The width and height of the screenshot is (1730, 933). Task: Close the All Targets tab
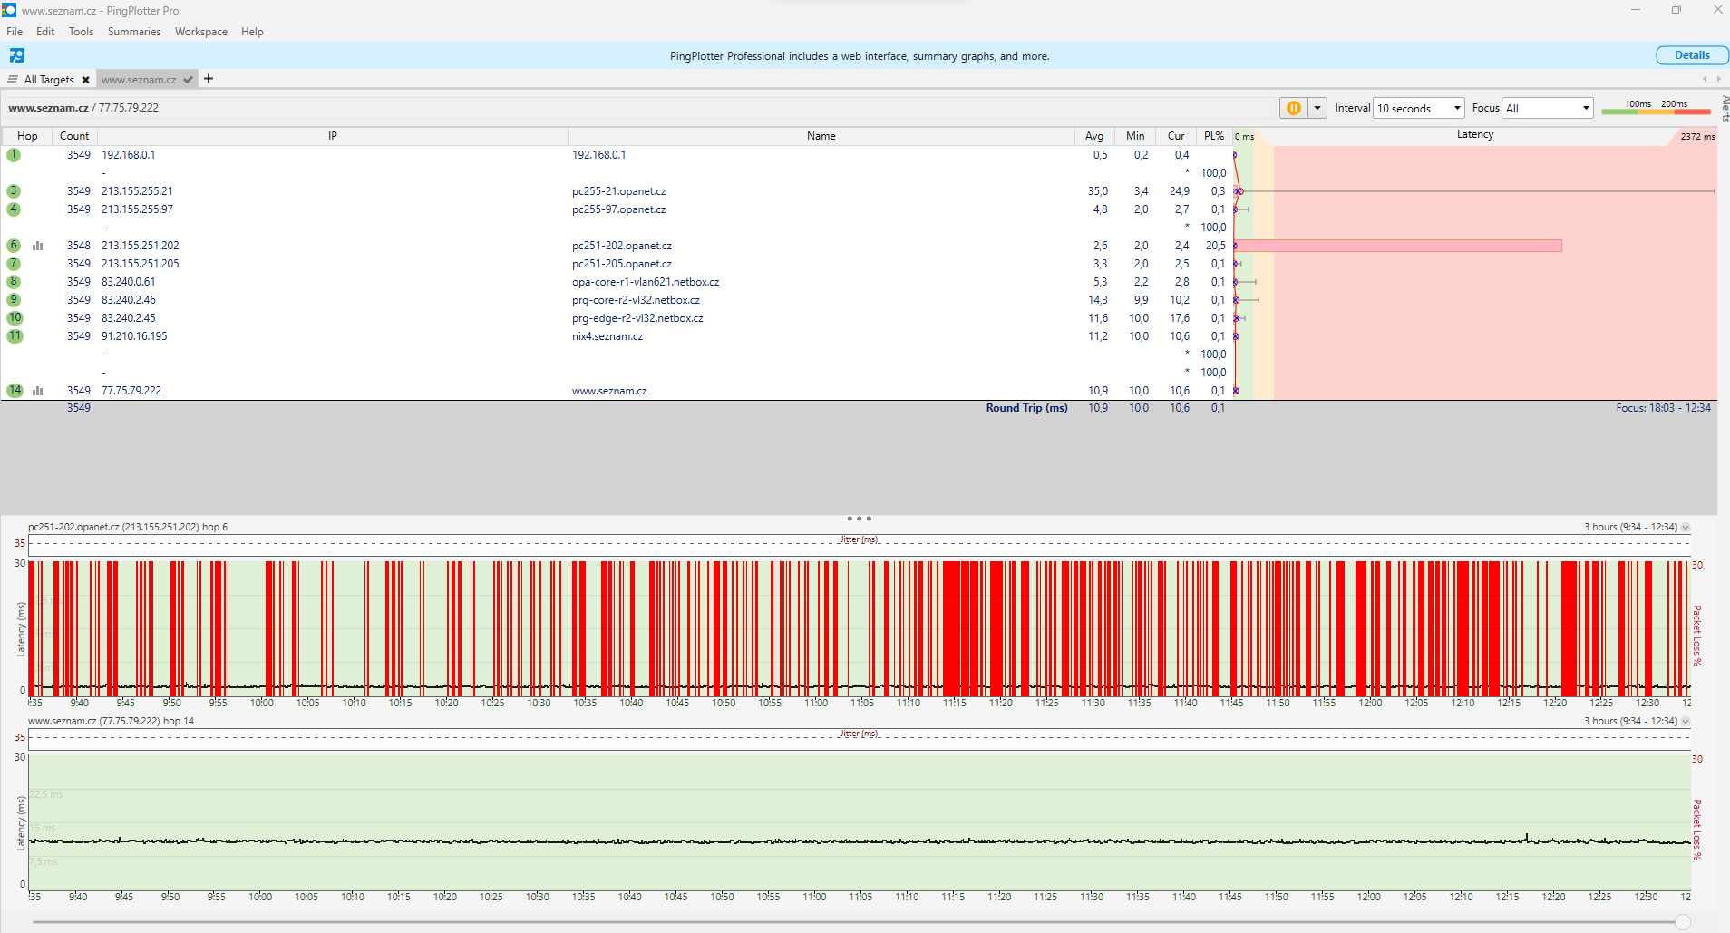pyautogui.click(x=86, y=80)
